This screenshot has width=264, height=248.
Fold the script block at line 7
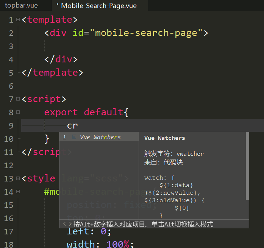click(18, 99)
